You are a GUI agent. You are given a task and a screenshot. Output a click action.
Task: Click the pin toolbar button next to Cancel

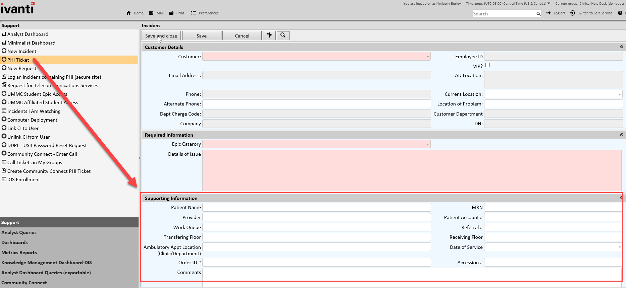tap(269, 35)
